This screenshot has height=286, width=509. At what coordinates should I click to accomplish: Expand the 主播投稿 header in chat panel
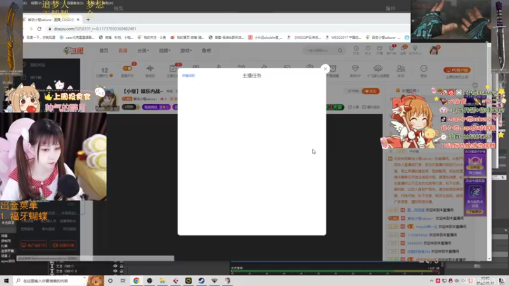coord(408,90)
